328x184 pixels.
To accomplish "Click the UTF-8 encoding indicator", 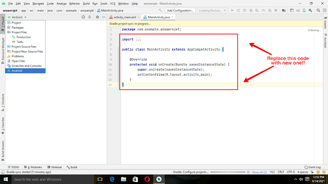I will click(291, 172).
